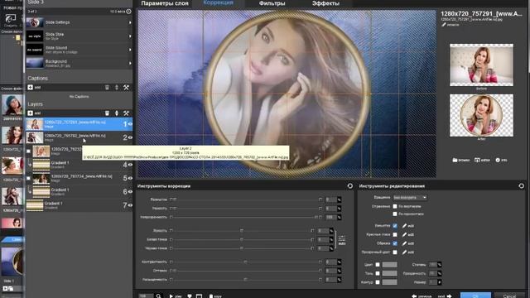
Task: Add a new caption with plus icon
Action: click(30, 88)
